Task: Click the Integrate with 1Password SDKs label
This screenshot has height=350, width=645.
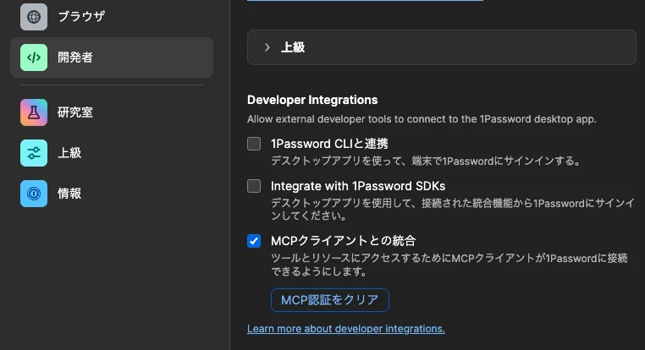Action: point(358,186)
